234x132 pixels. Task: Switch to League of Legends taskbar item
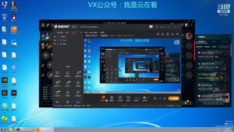pos(25,129)
